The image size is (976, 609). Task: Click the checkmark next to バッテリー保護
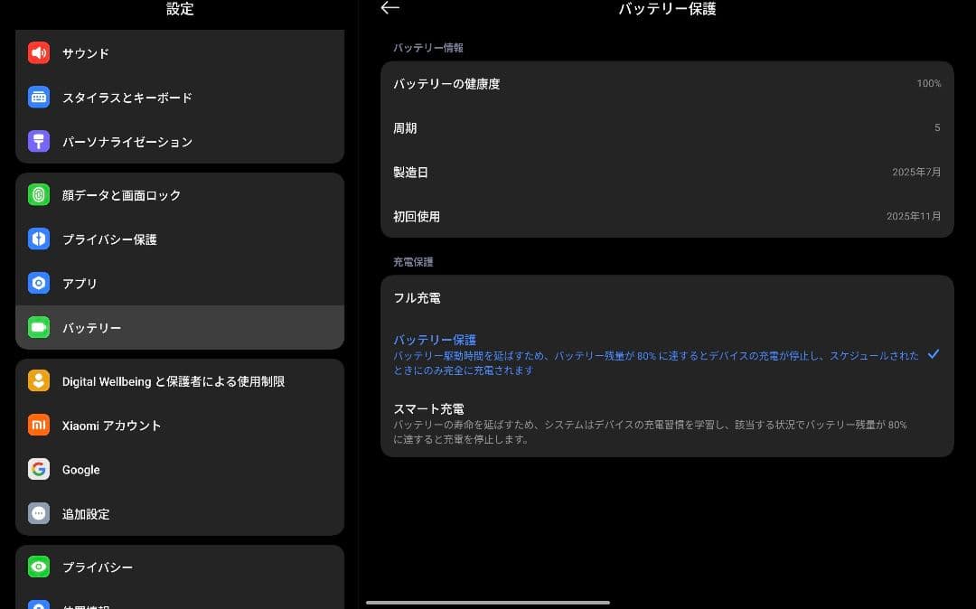934,354
